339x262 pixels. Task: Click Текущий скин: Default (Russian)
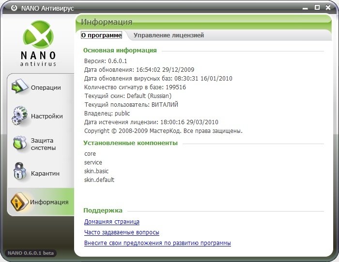(128, 96)
